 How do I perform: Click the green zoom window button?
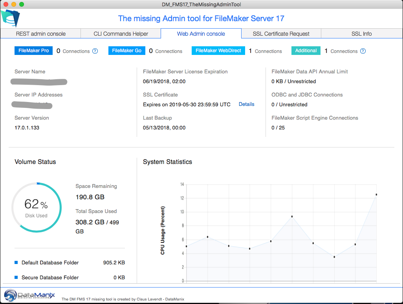[22, 4]
